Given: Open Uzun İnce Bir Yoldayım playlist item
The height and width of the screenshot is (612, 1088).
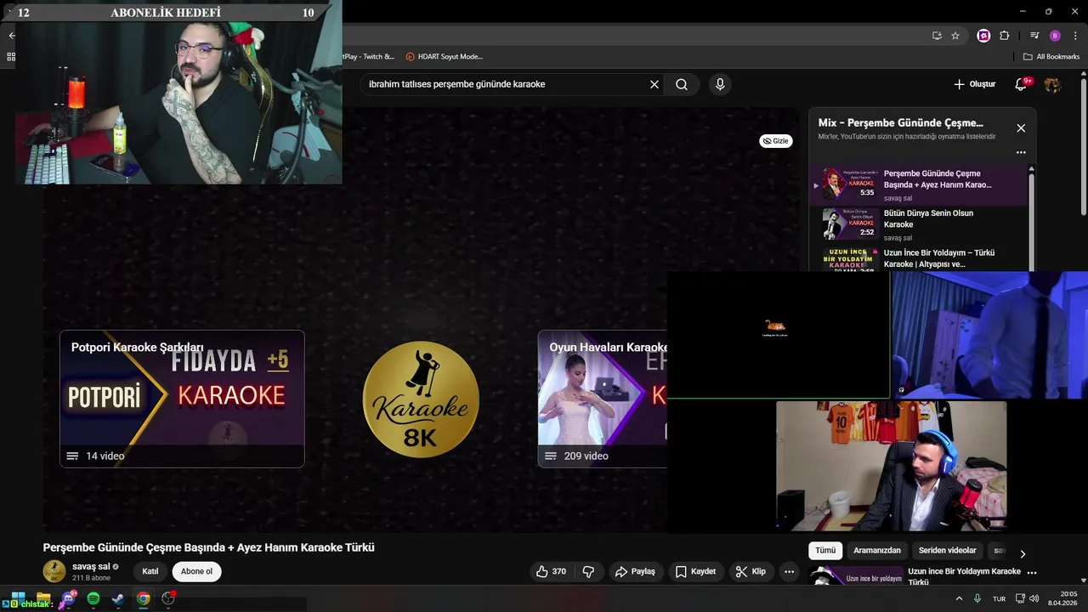Looking at the screenshot, I should [x=918, y=258].
